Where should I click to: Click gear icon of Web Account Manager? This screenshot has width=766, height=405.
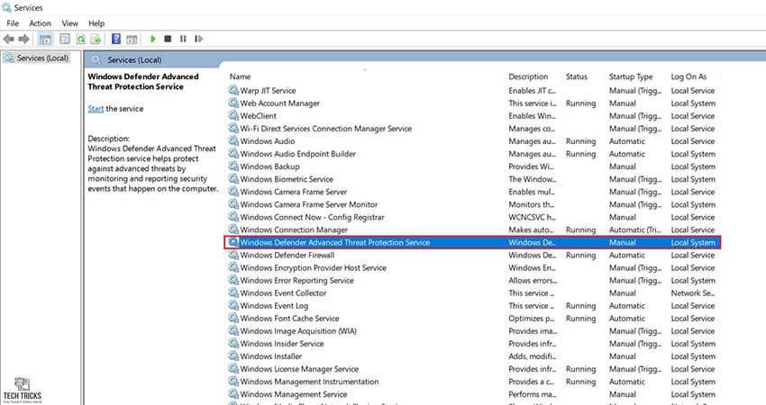pyautogui.click(x=233, y=103)
